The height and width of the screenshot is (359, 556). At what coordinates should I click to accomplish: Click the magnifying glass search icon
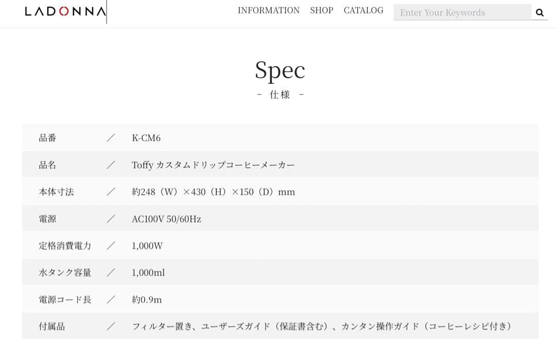tap(540, 13)
